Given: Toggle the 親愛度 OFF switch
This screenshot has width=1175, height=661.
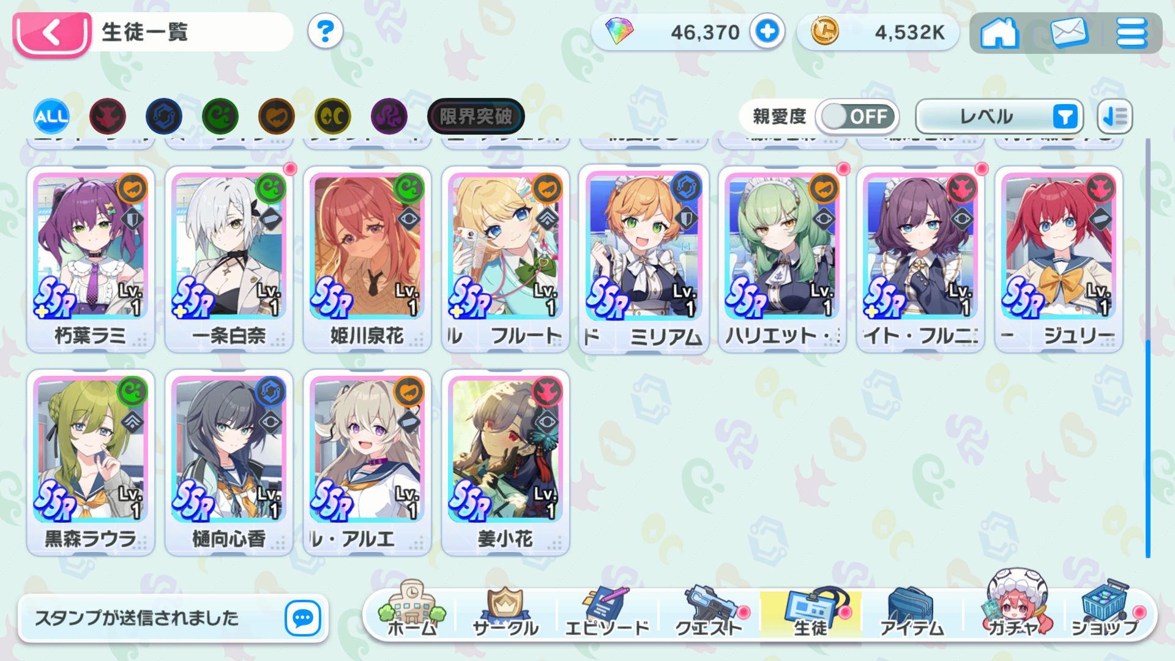Looking at the screenshot, I should pyautogui.click(x=857, y=116).
